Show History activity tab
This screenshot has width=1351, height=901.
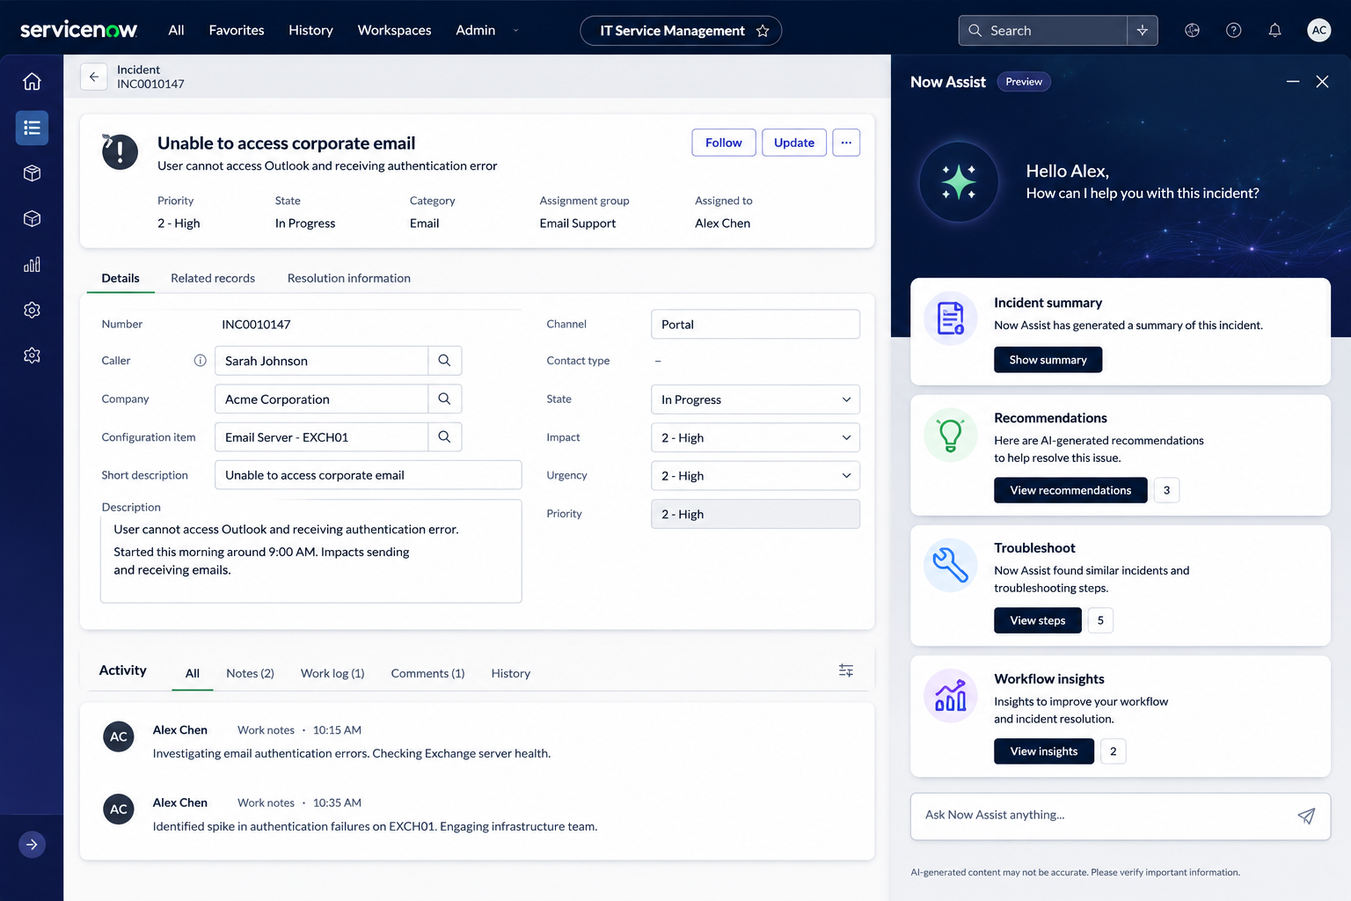tap(511, 673)
